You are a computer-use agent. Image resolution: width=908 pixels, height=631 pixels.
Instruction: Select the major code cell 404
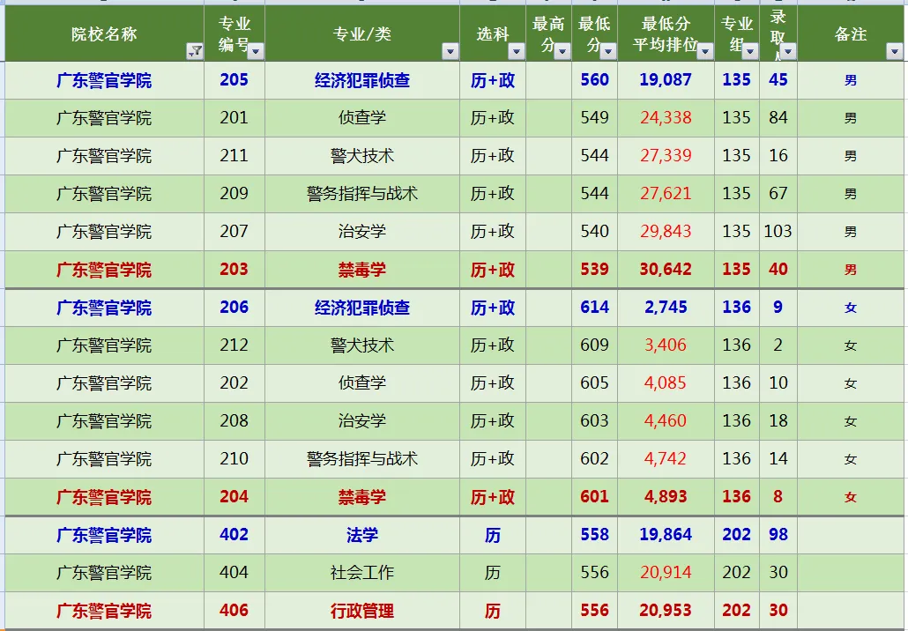click(234, 573)
